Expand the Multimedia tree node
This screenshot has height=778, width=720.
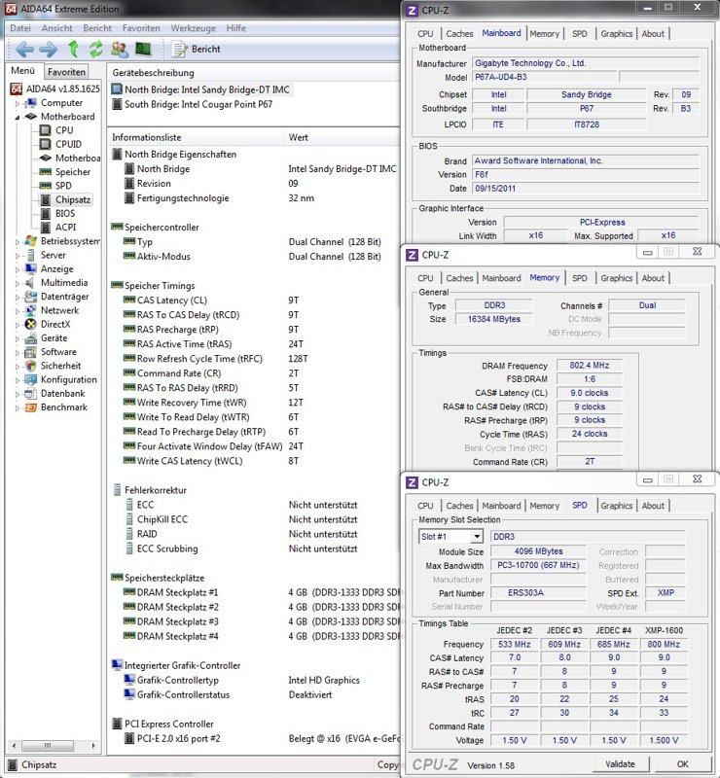click(x=18, y=284)
